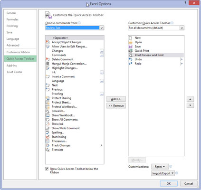Click the Show Ink icon
The width and height of the screenshot is (201, 190).
pyautogui.click(x=48, y=124)
